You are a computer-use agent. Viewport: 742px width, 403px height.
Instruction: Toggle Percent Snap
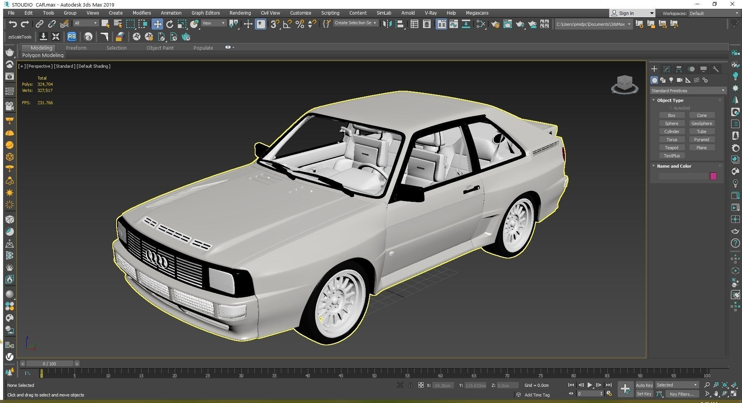[x=300, y=24]
